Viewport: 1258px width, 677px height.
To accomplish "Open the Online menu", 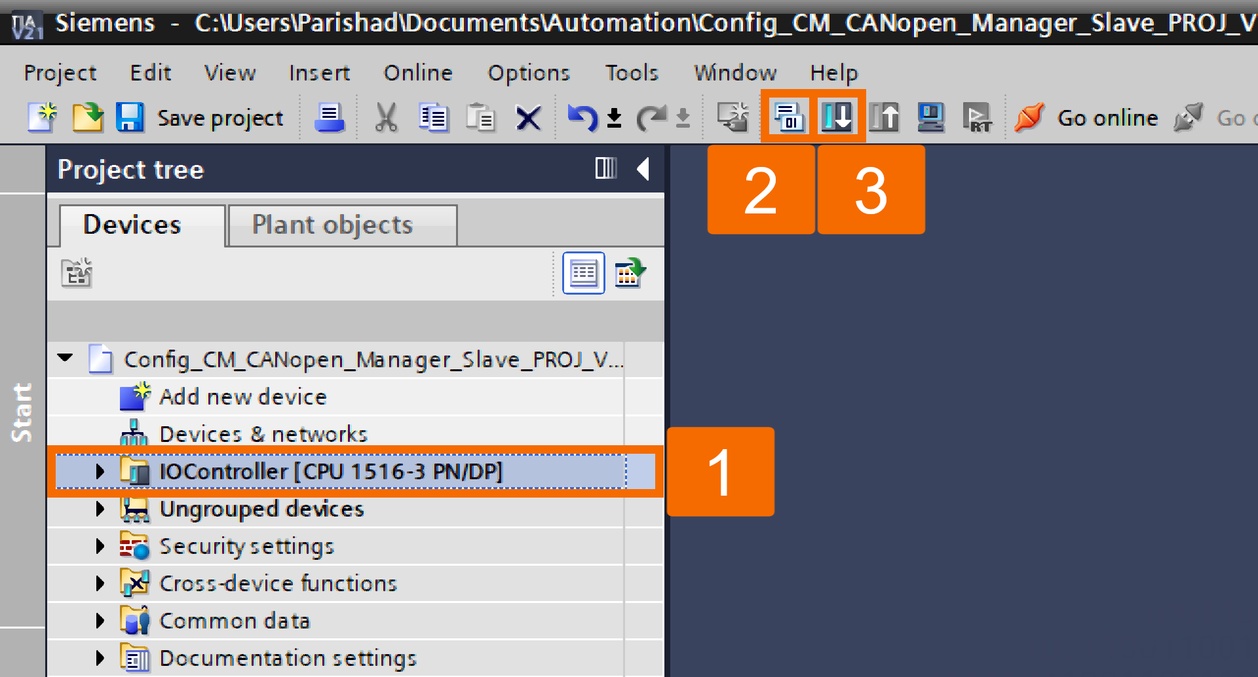I will [x=418, y=72].
